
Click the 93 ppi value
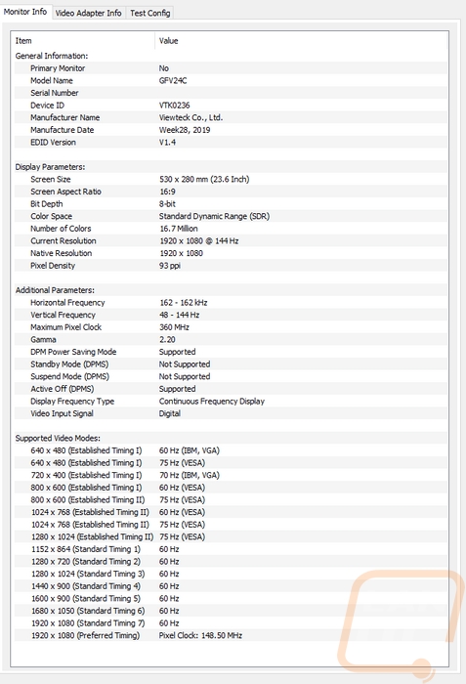[170, 266]
